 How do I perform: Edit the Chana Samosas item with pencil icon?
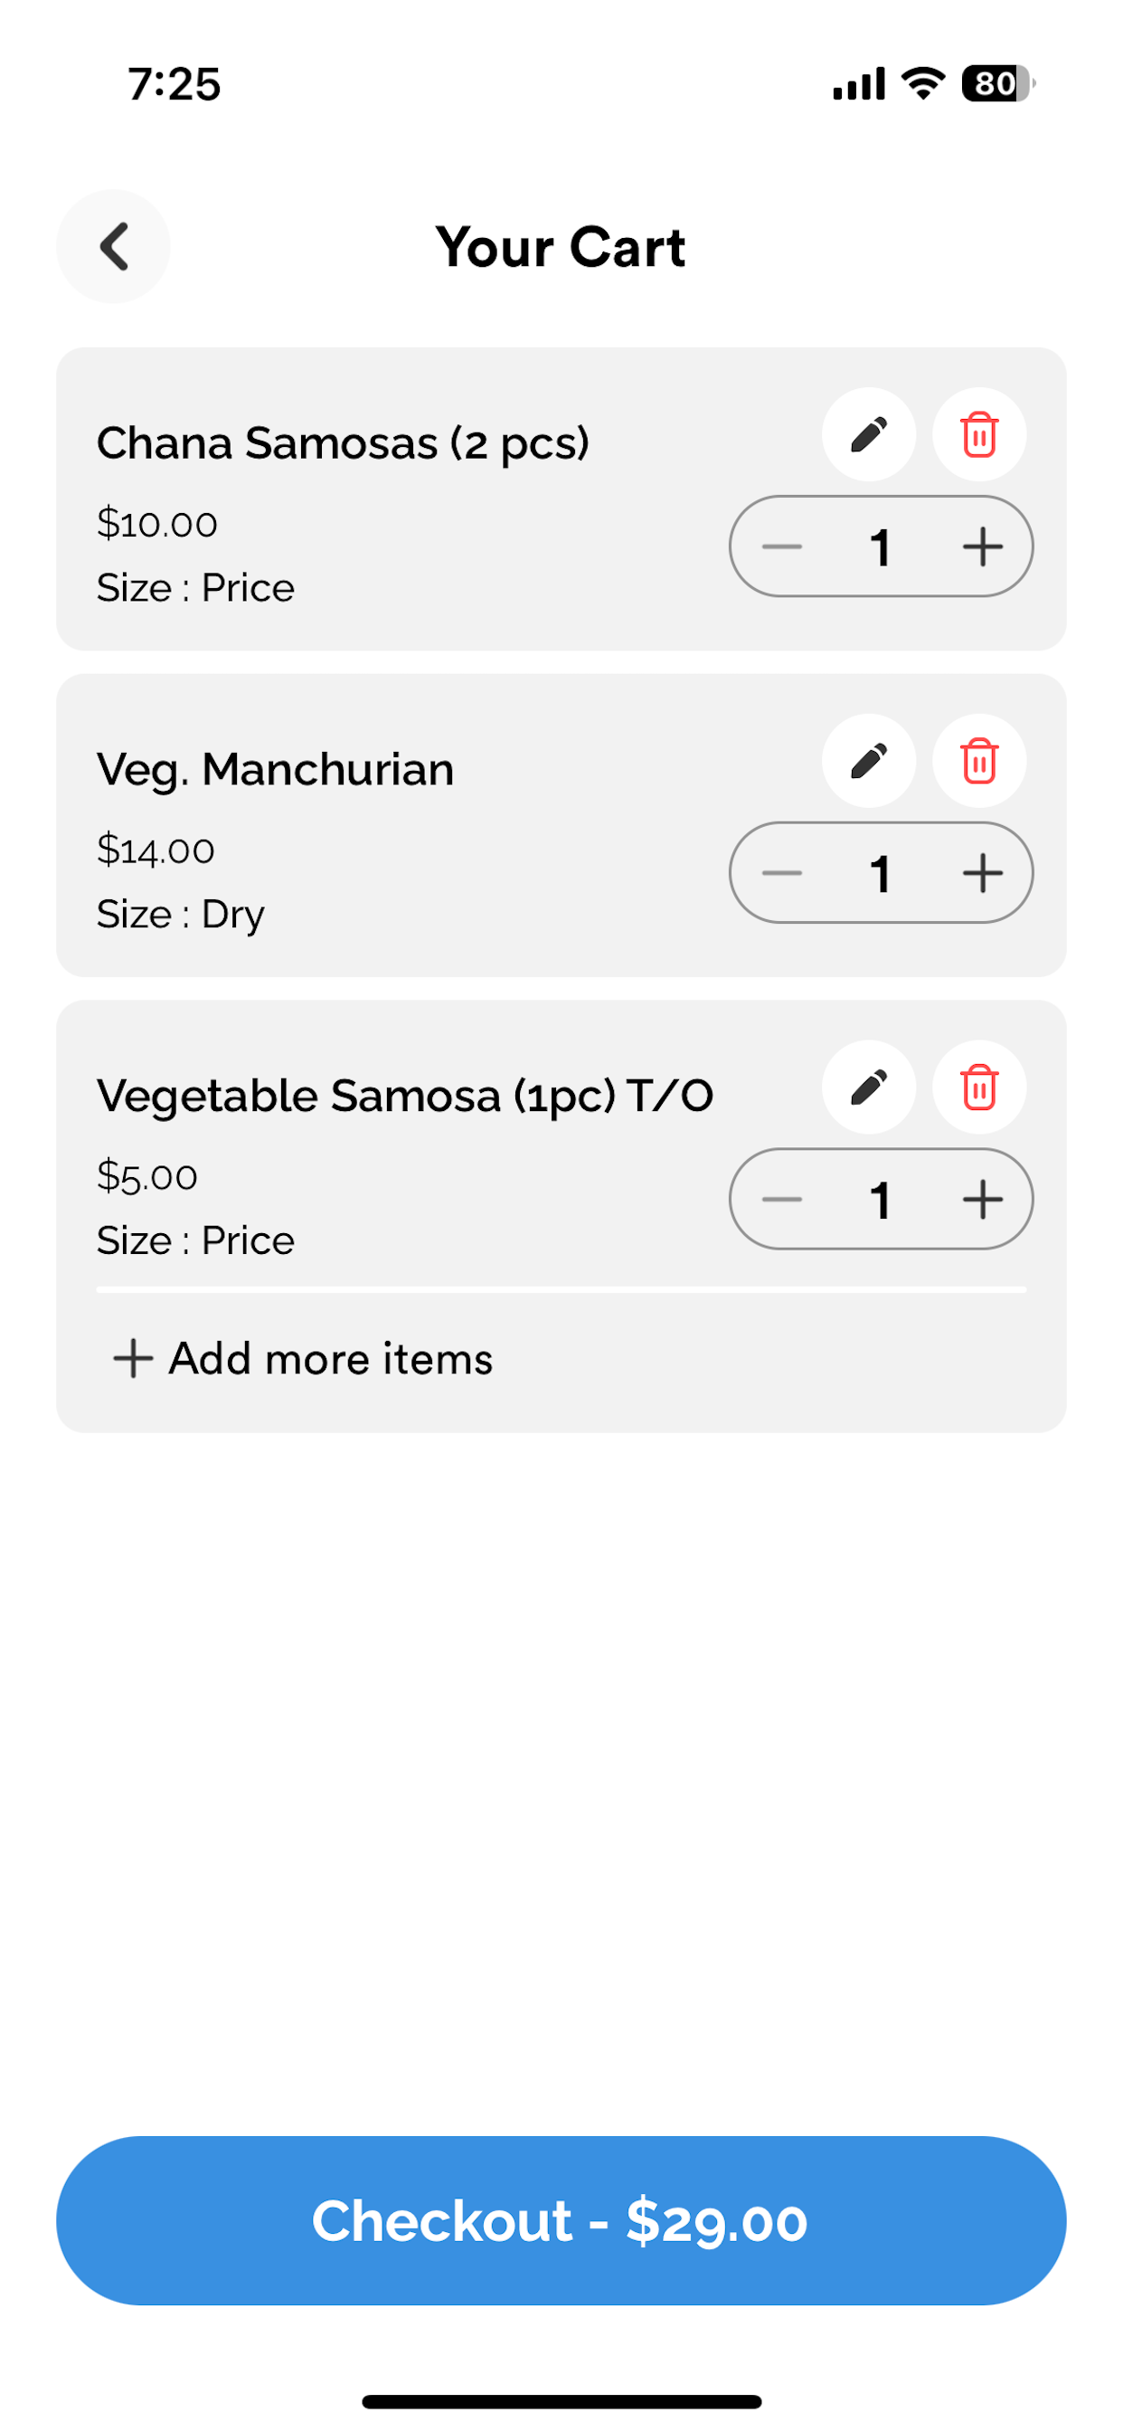(868, 434)
